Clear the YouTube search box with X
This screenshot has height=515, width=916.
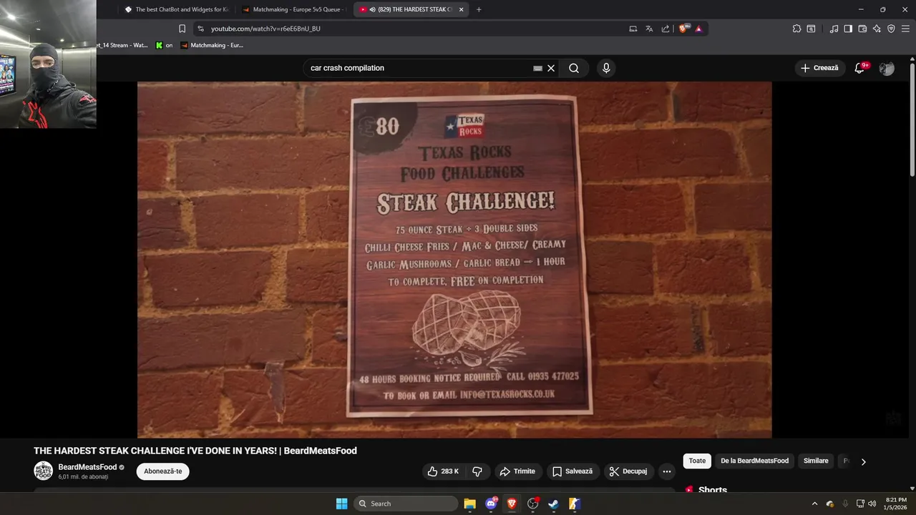(x=551, y=68)
